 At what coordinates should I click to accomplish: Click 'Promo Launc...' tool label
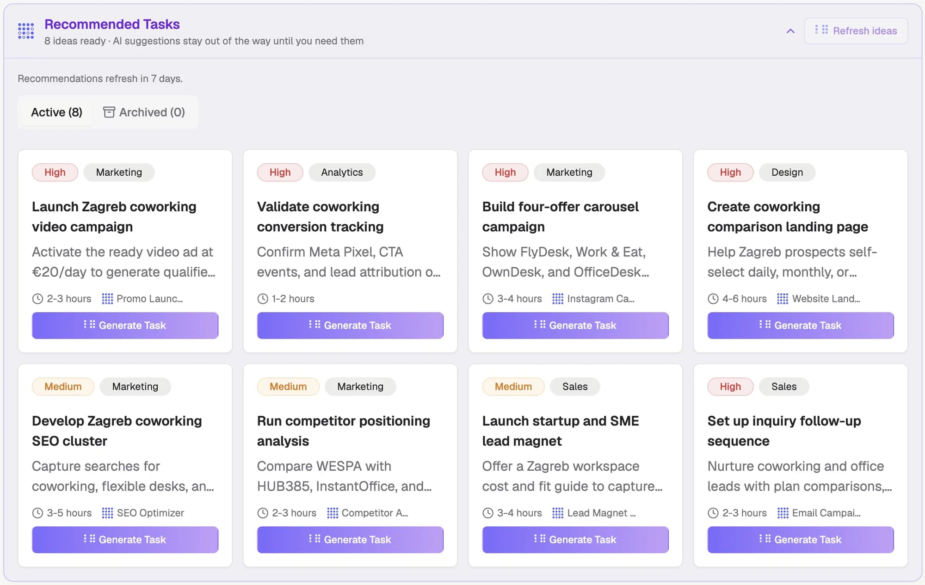coord(150,299)
